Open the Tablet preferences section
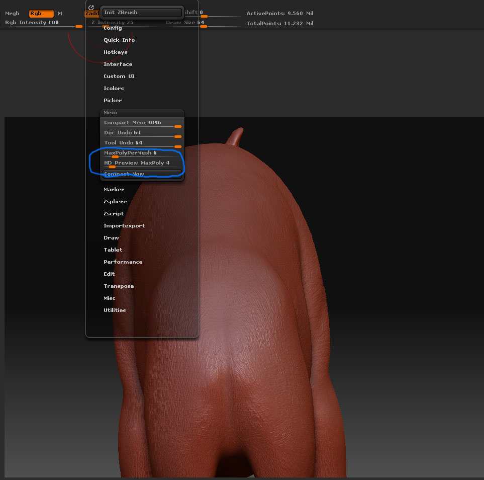 pos(113,250)
